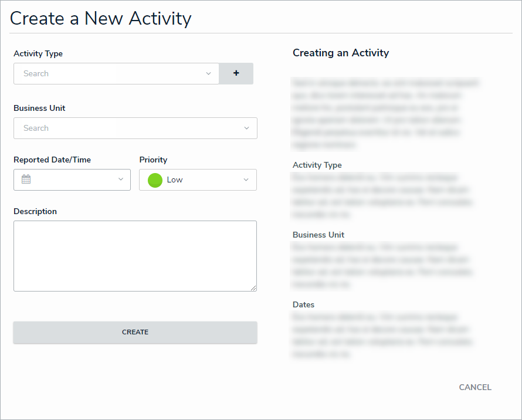Click the plus icon beside Activity Type
522x420 pixels.
click(x=236, y=73)
